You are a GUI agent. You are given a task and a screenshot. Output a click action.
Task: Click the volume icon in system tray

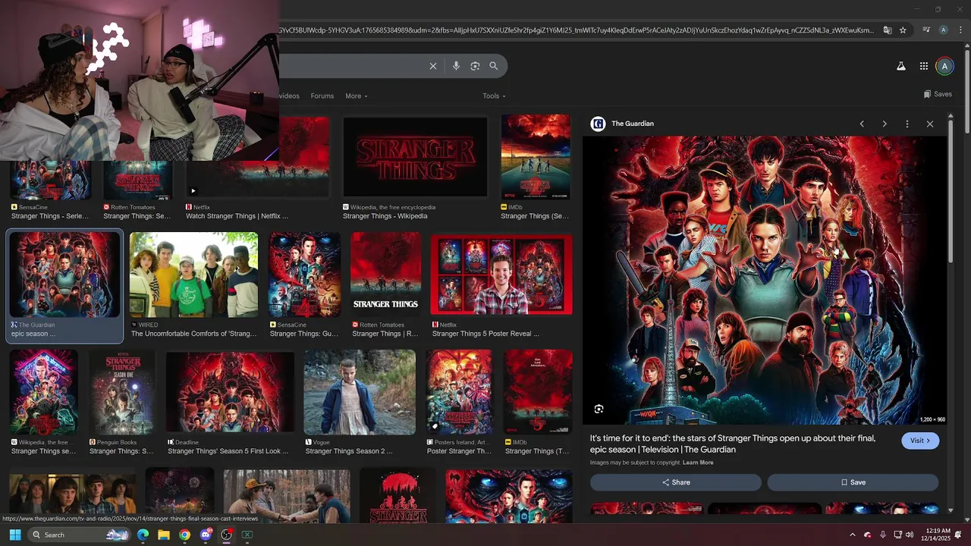point(910,535)
